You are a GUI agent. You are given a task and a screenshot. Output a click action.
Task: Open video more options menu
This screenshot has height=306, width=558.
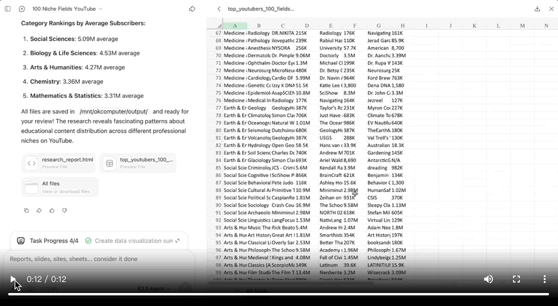[x=544, y=279]
